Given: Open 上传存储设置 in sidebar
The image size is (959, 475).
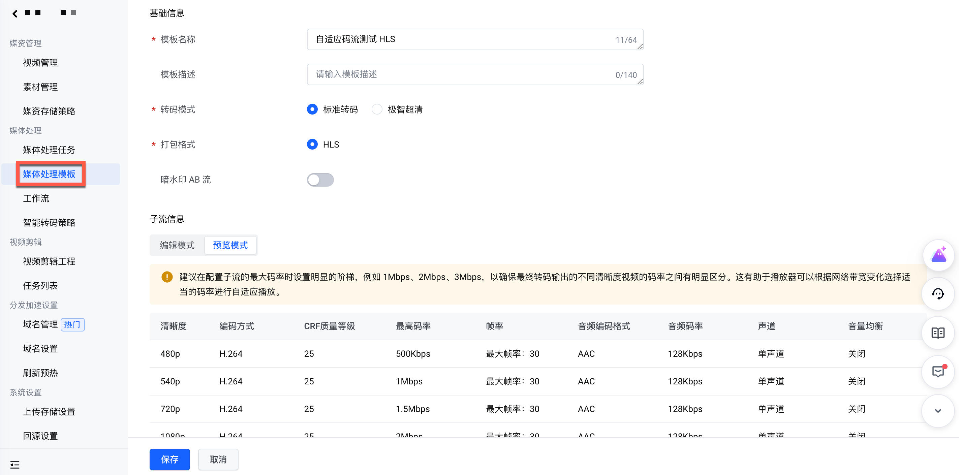Looking at the screenshot, I should pyautogui.click(x=49, y=411).
